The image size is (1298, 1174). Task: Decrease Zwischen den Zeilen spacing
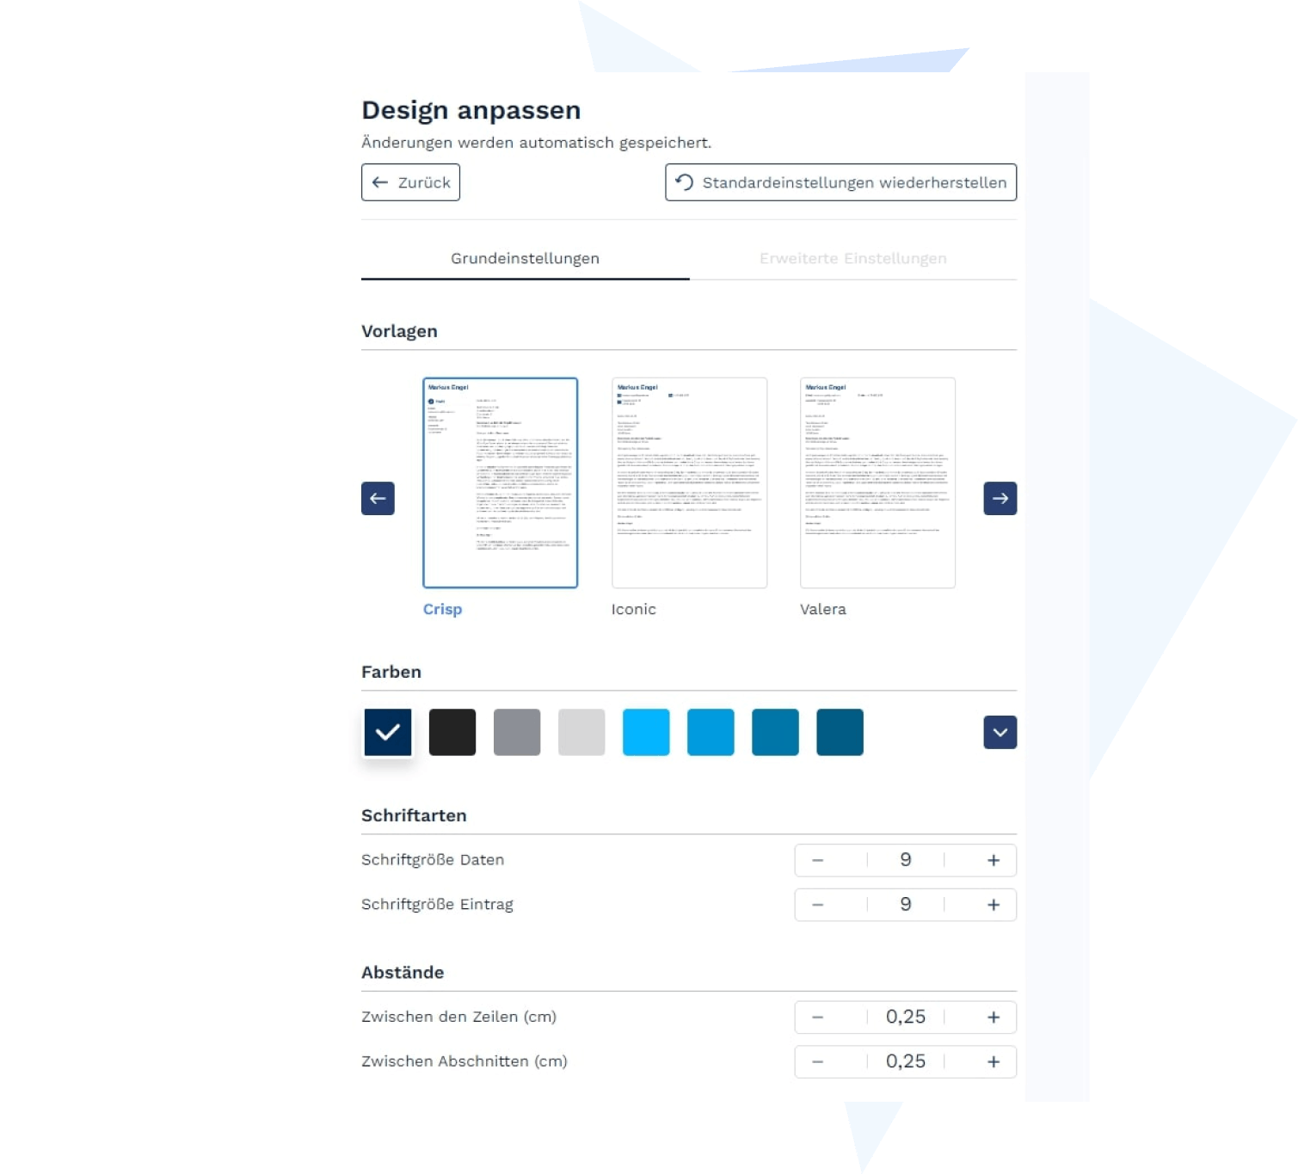coord(818,1017)
